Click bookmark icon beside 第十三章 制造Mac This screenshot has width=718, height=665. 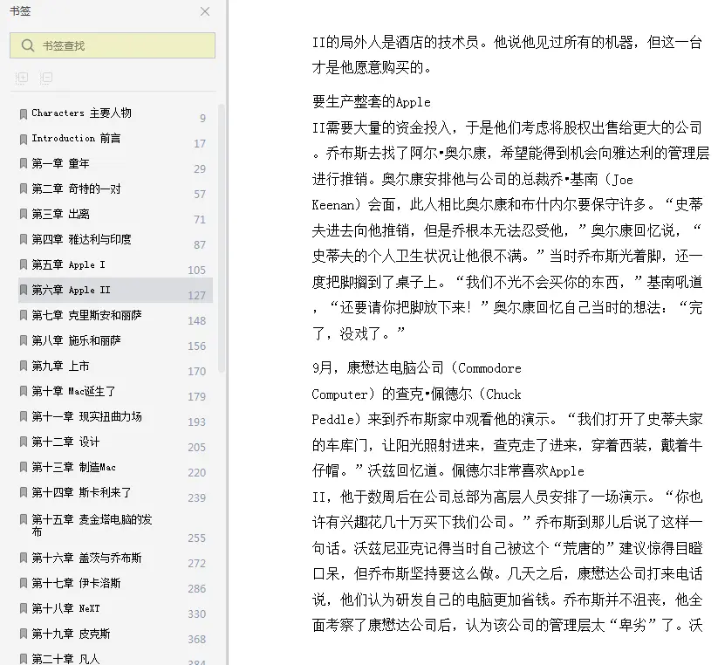pyautogui.click(x=24, y=467)
